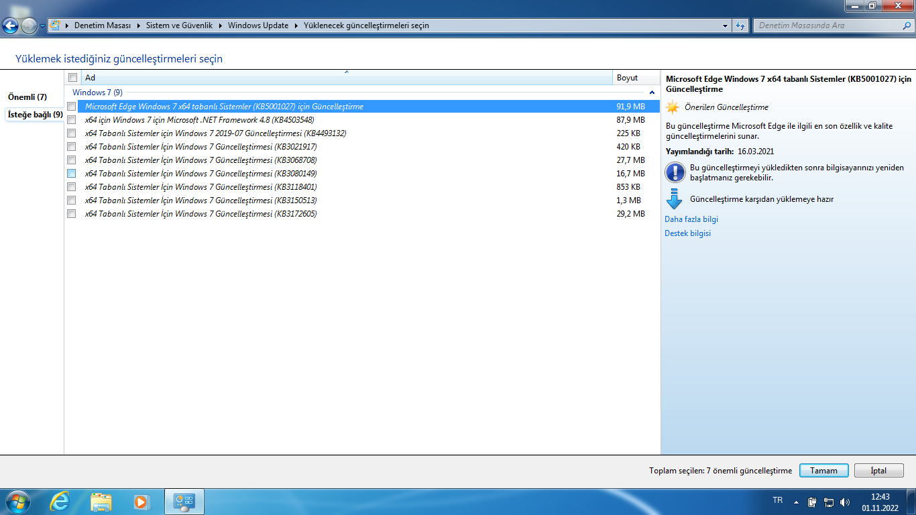The image size is (916, 515).
Task: Click the Show desktop strip
Action: coord(911,502)
